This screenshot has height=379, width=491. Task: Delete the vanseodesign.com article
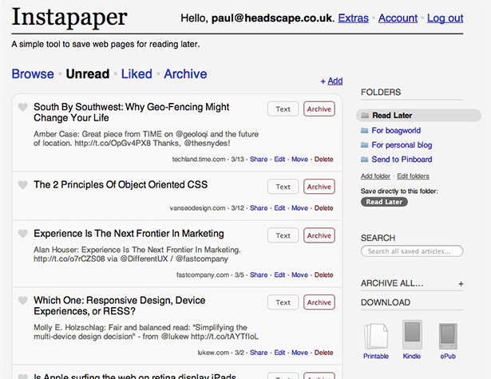(324, 208)
